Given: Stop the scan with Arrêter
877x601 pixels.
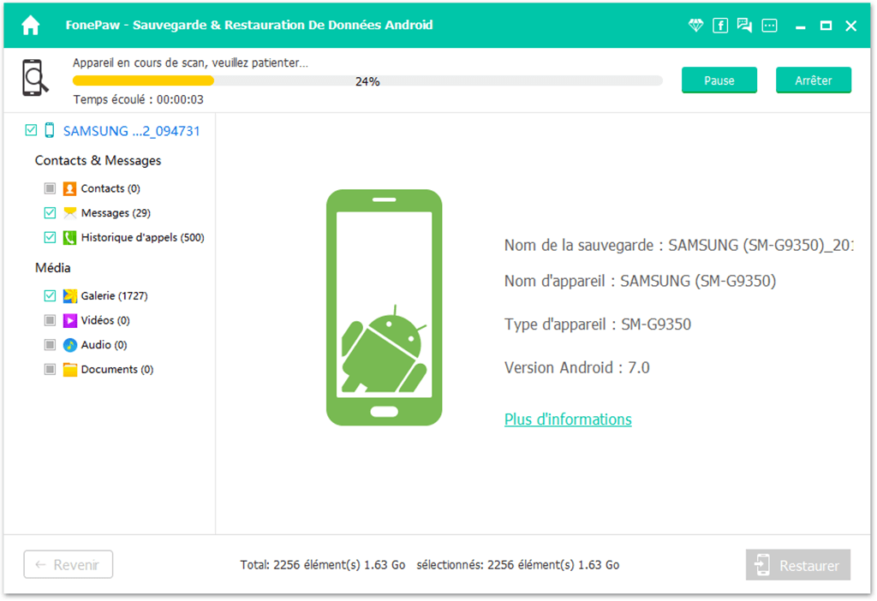Looking at the screenshot, I should coord(814,80).
